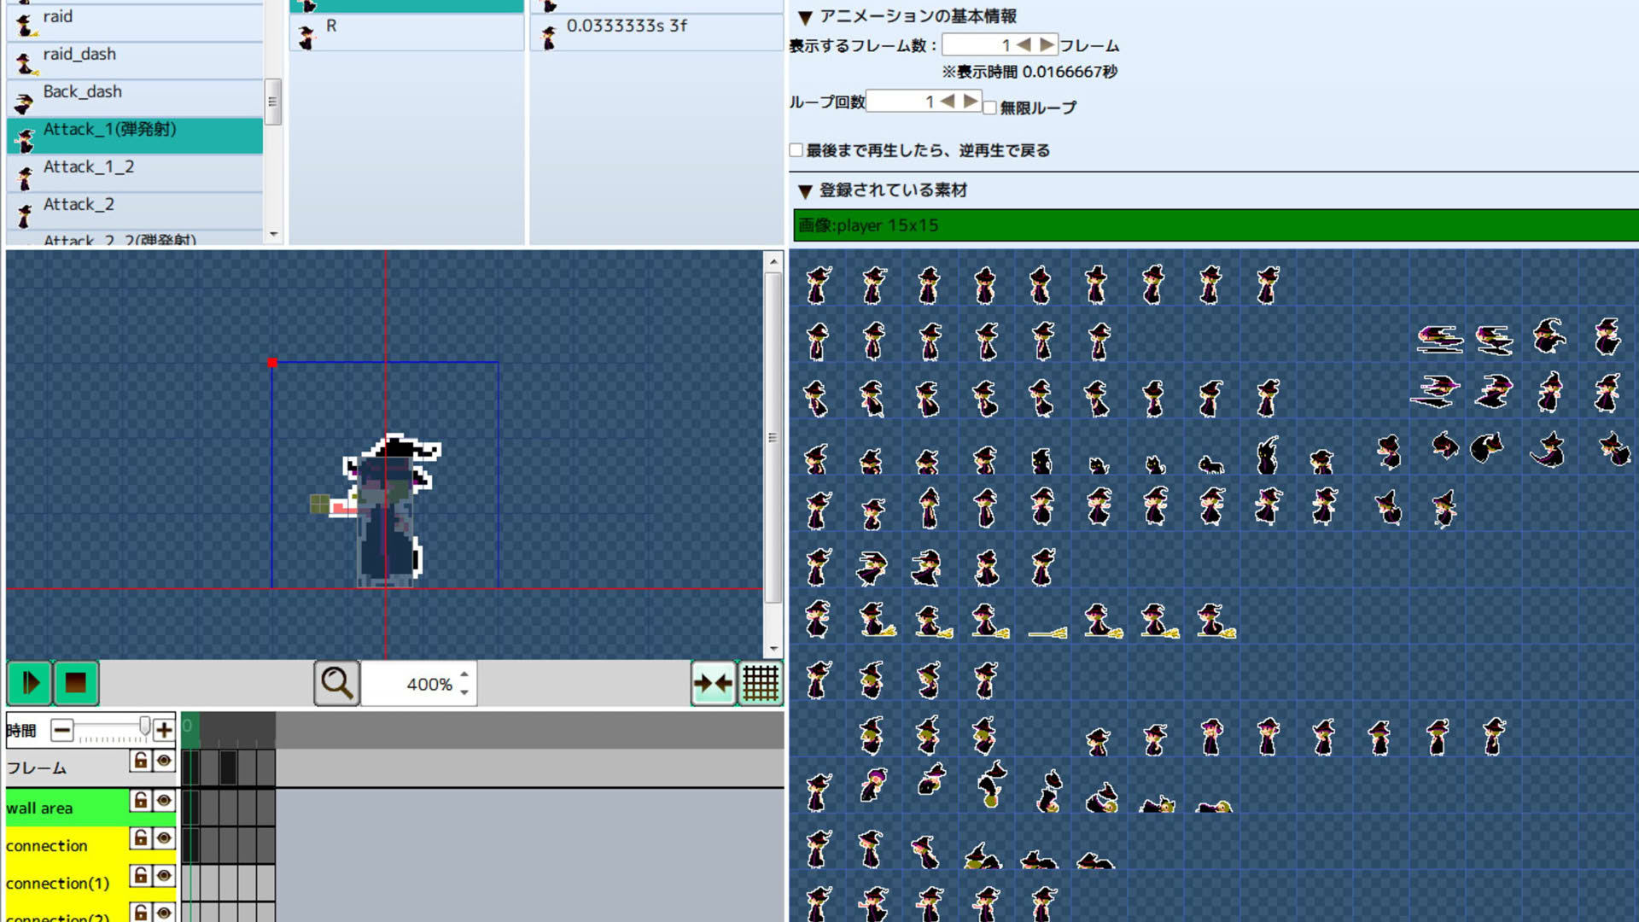This screenshot has width=1639, height=922.
Task: Stop the animation playback
Action: pos(76,683)
